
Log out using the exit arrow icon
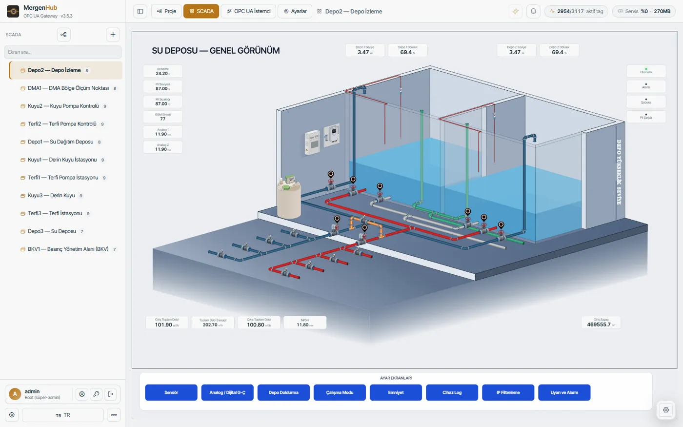pos(110,394)
